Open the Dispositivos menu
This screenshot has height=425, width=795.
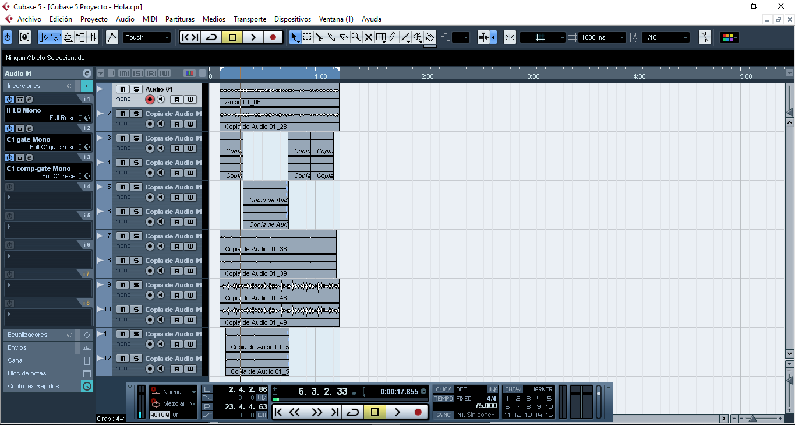click(292, 19)
